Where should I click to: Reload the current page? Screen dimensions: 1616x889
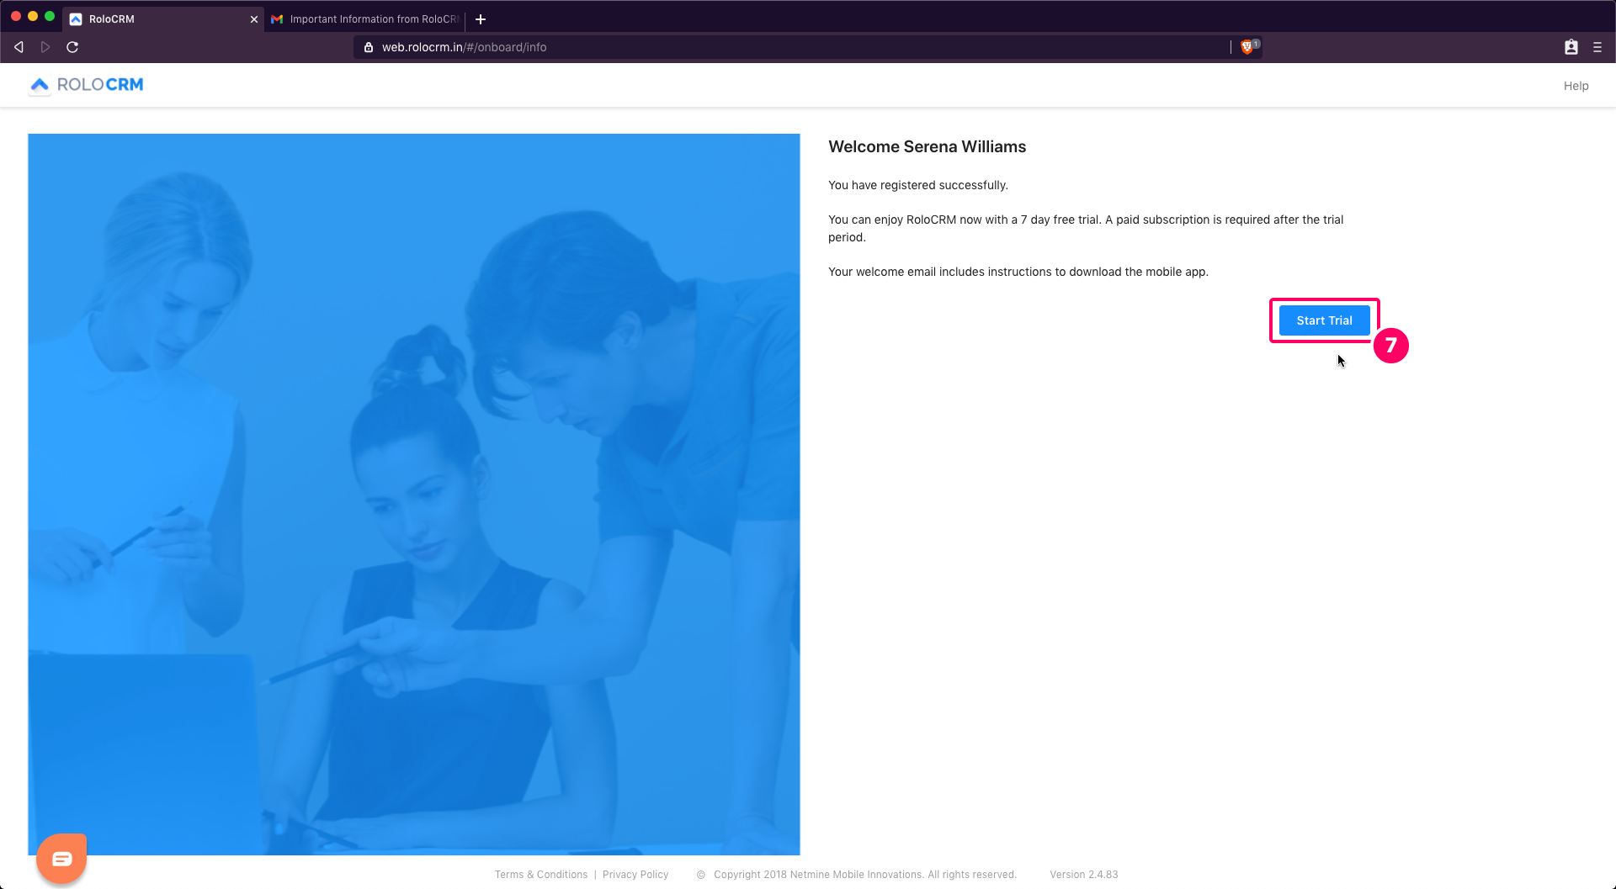(x=72, y=47)
